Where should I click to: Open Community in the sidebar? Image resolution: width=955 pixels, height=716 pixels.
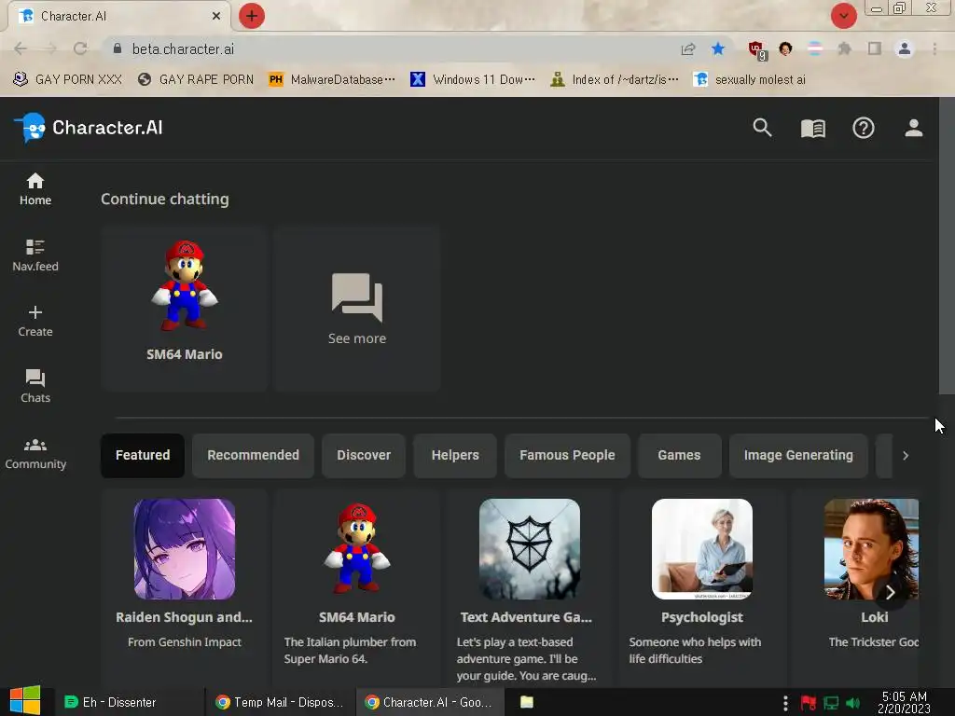(35, 454)
